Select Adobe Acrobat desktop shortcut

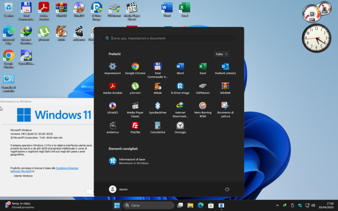pos(44,11)
